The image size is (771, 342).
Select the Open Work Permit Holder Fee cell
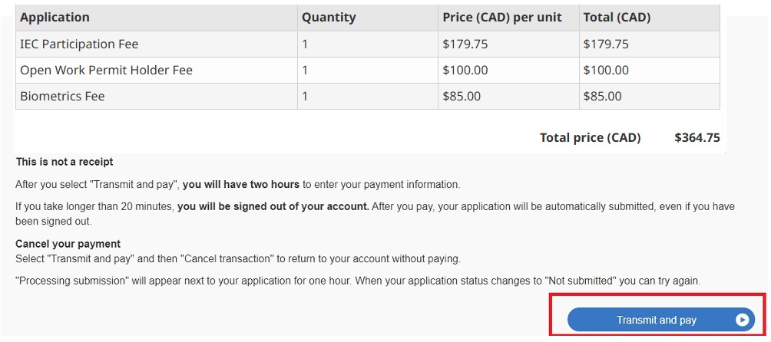coord(157,71)
